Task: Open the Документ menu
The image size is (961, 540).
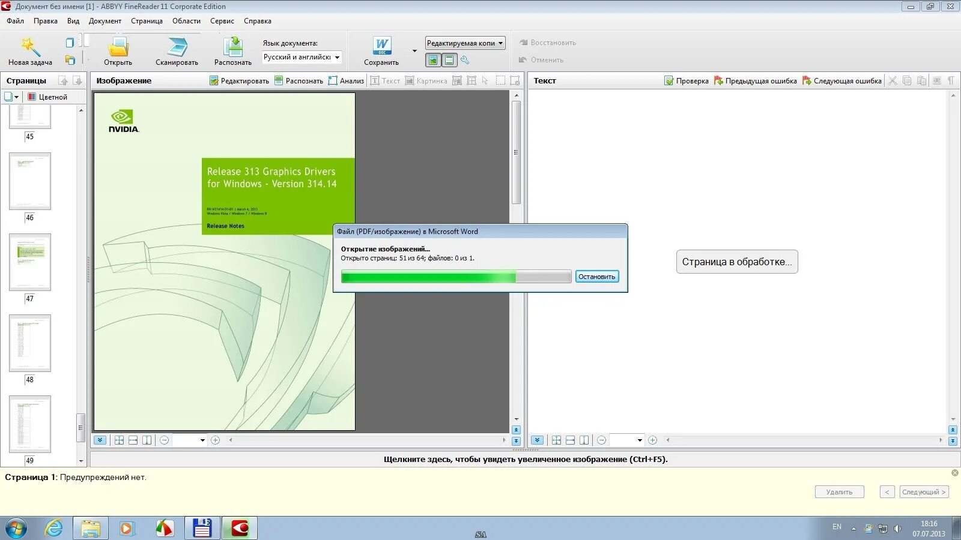Action: click(x=105, y=21)
